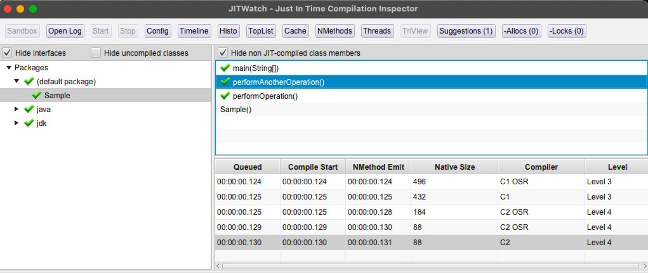Click green checkmark beside (default package)
The height and width of the screenshot is (273, 648).
pos(29,81)
